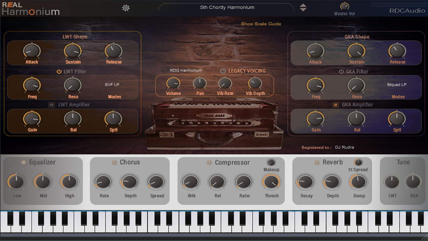Toggle the LWT Filter power button
The width and height of the screenshot is (428, 241).
[59, 71]
